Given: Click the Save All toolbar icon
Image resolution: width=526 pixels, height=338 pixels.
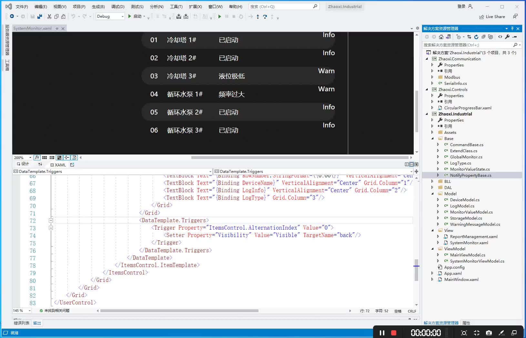Looking at the screenshot, I should coord(40,16).
